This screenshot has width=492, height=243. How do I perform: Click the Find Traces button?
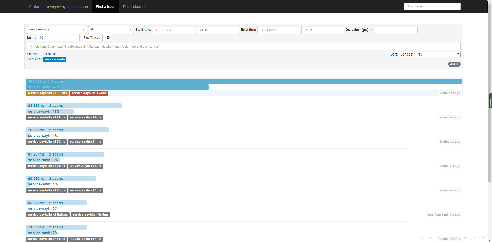92,38
